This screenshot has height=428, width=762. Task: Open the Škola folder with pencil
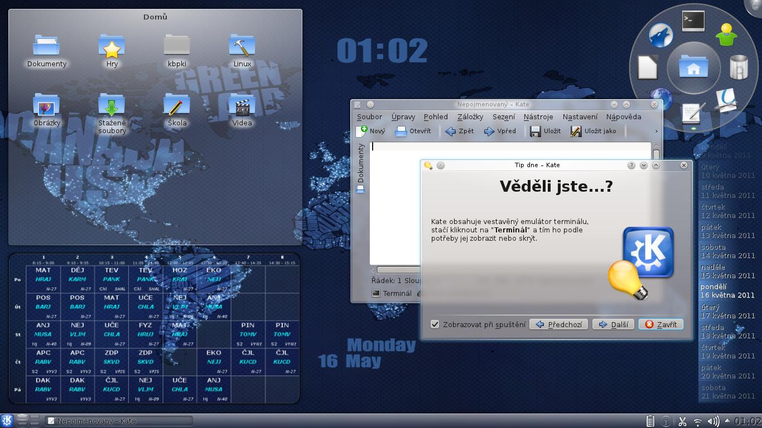click(x=177, y=104)
